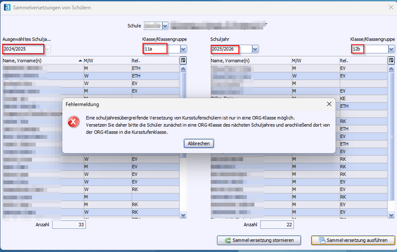Click the left Anzahl field showing 33

(69, 225)
